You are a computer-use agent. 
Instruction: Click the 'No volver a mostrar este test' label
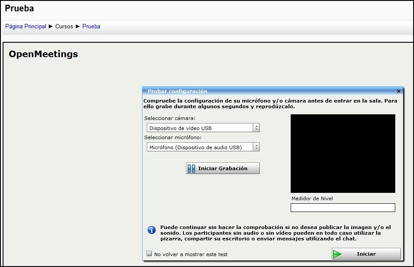point(191,254)
